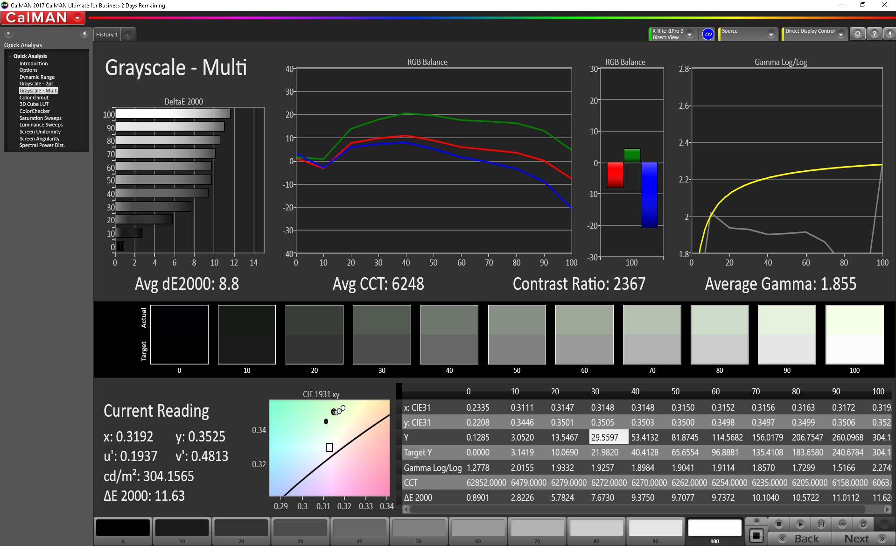The image size is (896, 546).
Task: Select the 50 percent gray swatch button
Action: (418, 528)
